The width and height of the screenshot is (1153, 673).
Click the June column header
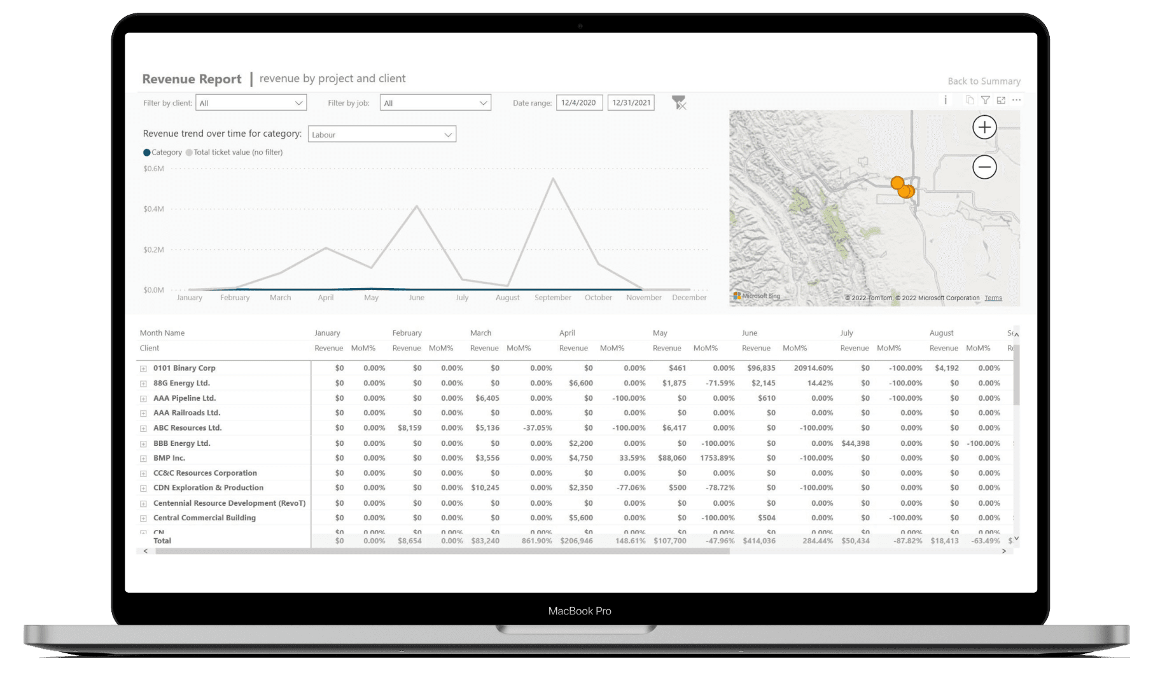[x=749, y=333]
